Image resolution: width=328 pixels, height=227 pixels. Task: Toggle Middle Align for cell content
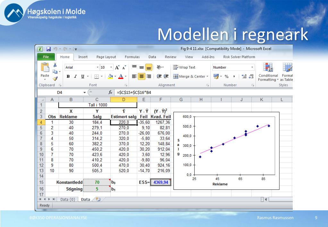point(142,67)
